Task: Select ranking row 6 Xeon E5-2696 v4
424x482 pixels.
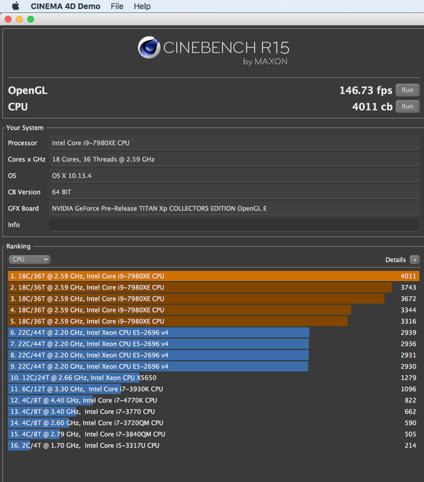Action: [214, 333]
